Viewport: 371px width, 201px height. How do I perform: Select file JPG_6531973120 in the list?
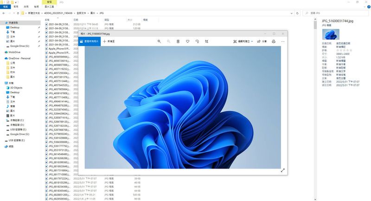pos(59,150)
